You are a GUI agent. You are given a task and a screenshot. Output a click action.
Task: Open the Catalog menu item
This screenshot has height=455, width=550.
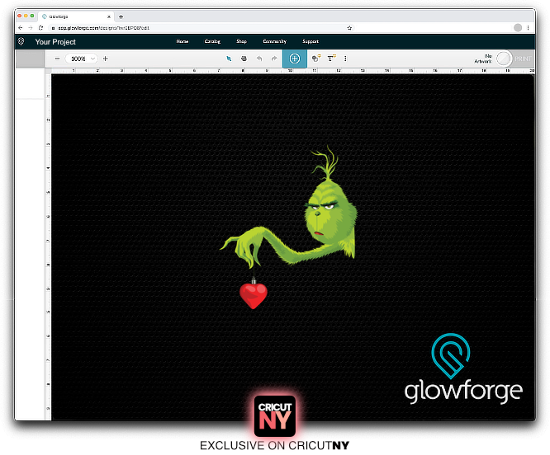[x=212, y=41]
